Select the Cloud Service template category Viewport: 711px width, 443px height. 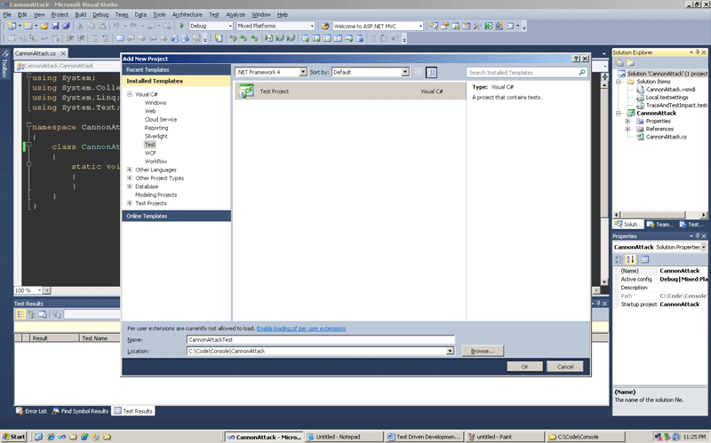(161, 120)
